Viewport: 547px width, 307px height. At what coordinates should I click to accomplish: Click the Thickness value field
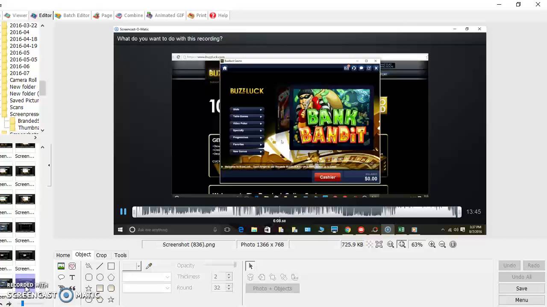click(x=219, y=277)
